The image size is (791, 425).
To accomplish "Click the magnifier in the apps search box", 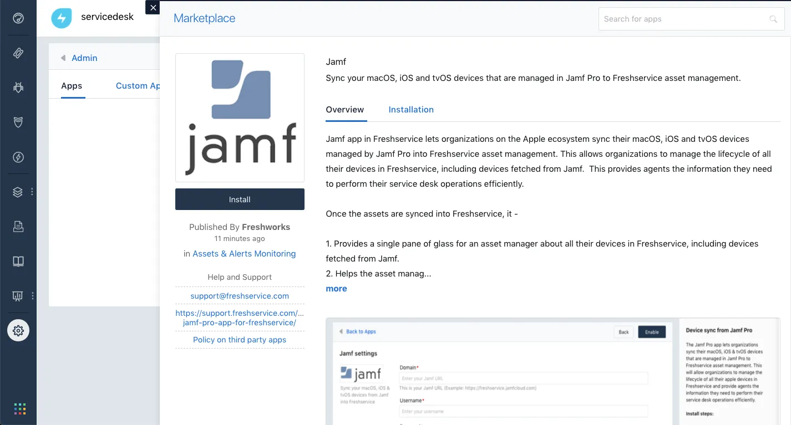I will pyautogui.click(x=773, y=19).
